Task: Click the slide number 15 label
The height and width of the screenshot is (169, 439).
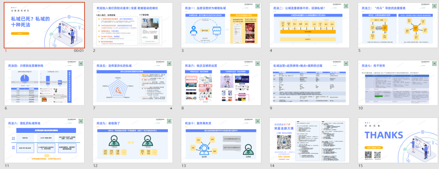Action: (361, 166)
